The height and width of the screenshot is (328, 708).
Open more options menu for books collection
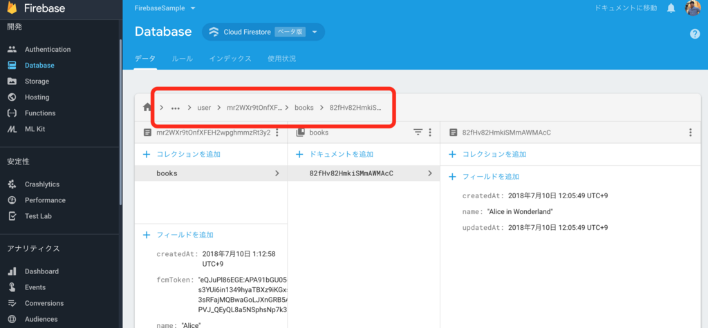430,133
